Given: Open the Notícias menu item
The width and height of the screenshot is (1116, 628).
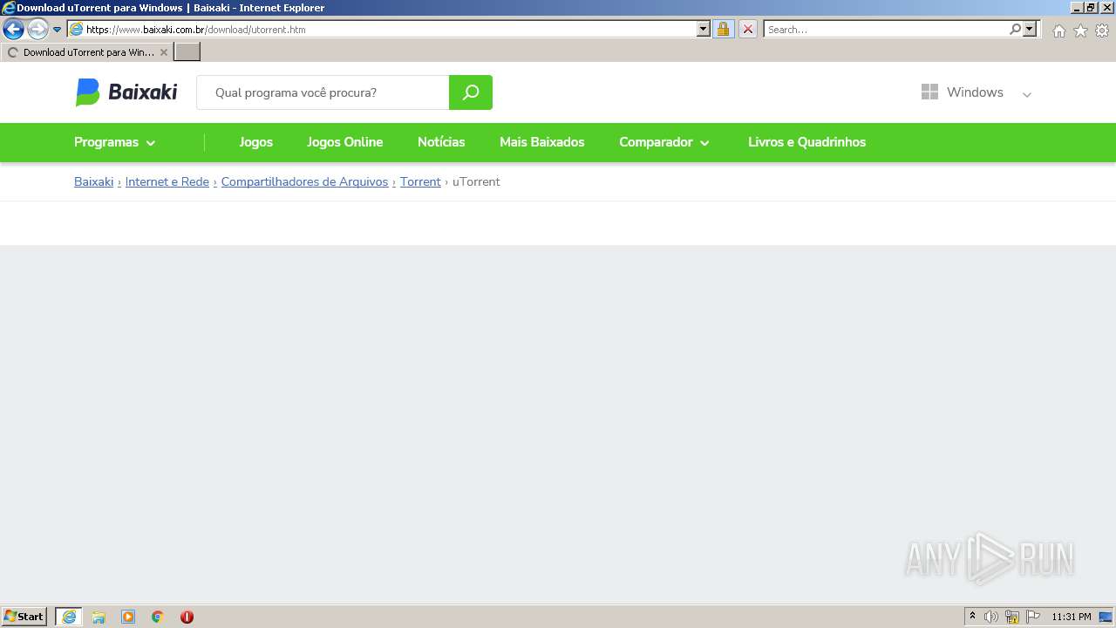Looking at the screenshot, I should (441, 142).
